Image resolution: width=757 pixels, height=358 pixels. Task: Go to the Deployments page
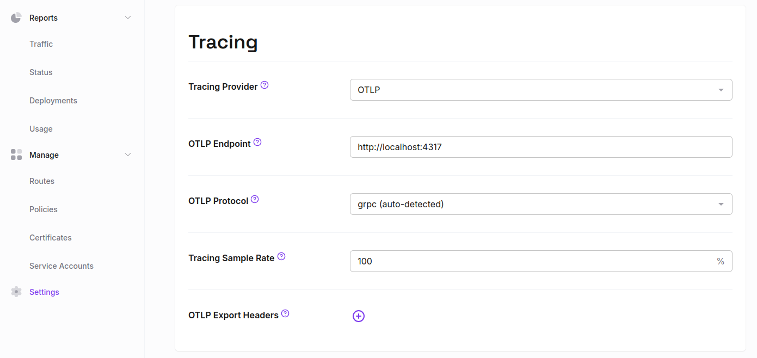pyautogui.click(x=53, y=100)
